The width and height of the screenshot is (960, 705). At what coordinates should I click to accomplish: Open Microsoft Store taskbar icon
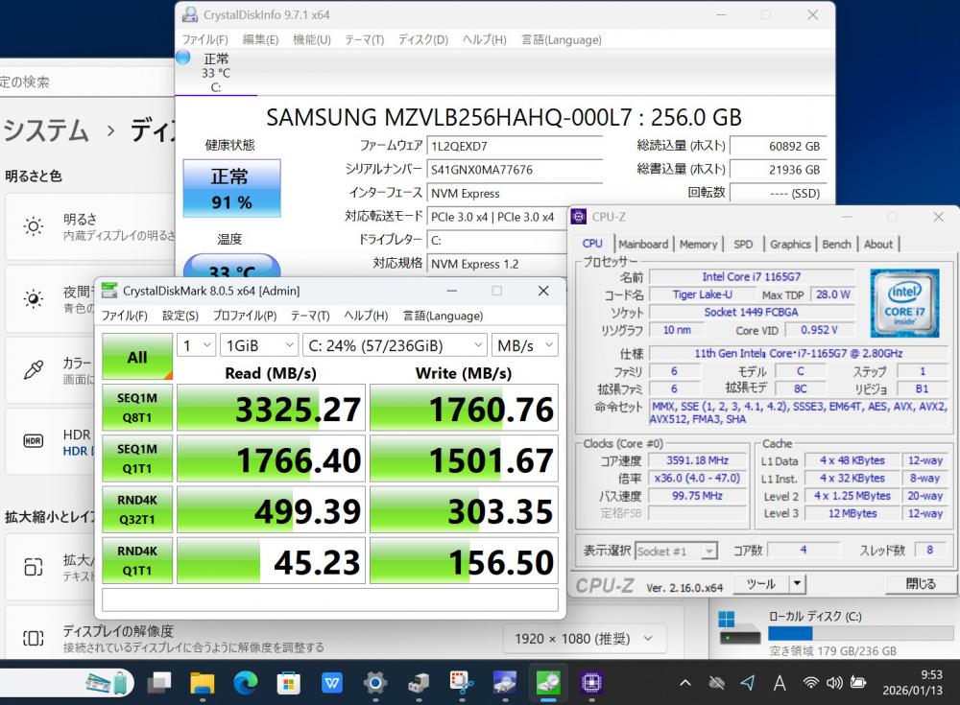pyautogui.click(x=289, y=682)
